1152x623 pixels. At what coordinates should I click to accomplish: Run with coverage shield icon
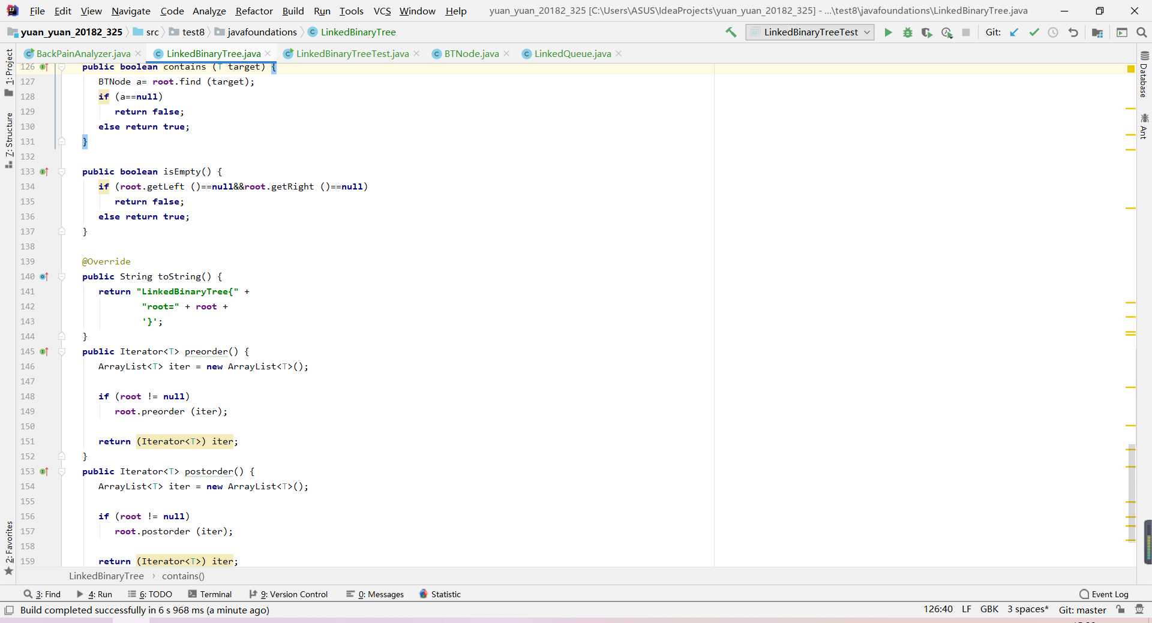(x=927, y=32)
